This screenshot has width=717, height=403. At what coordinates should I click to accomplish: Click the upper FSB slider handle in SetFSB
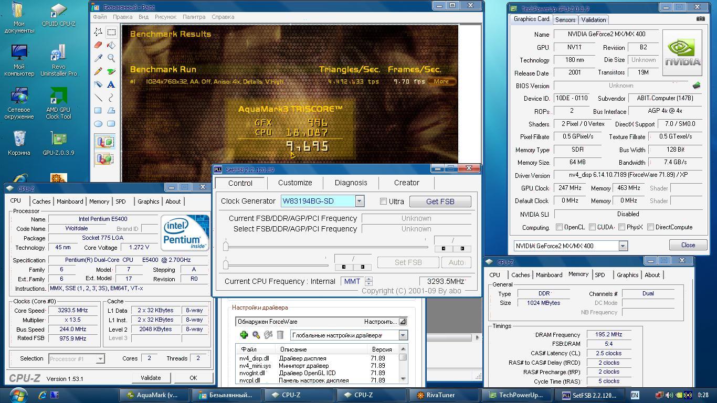[x=226, y=246]
